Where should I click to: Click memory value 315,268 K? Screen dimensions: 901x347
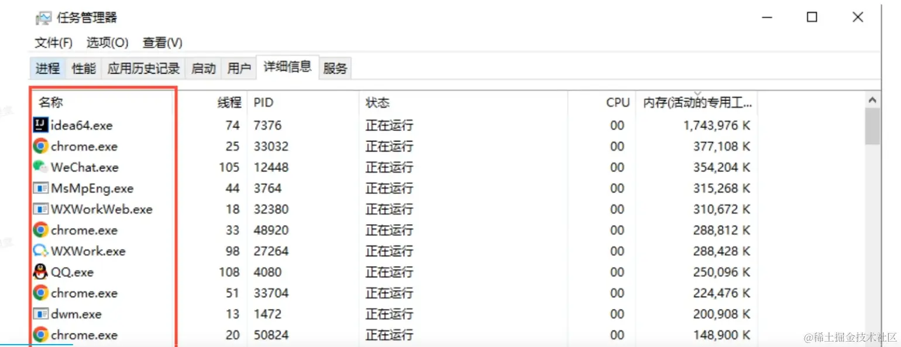tap(721, 188)
